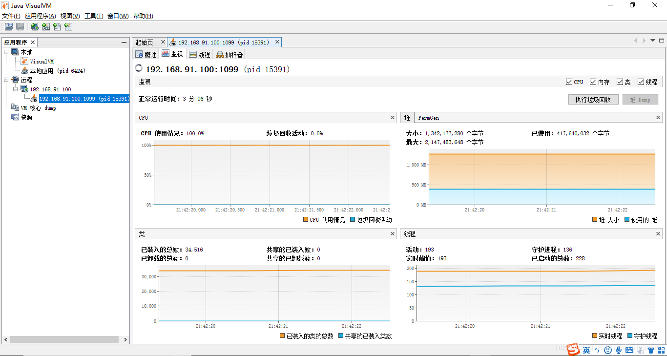Click the Add VM Coredump toolbar icon
667x356 pixels.
[57, 27]
